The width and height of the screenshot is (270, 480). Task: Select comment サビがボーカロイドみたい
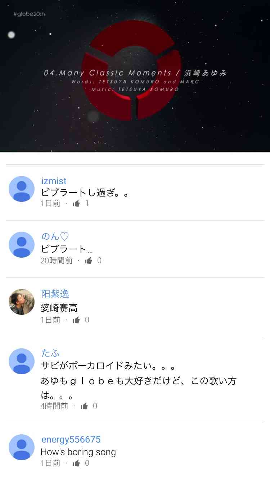pos(108,367)
